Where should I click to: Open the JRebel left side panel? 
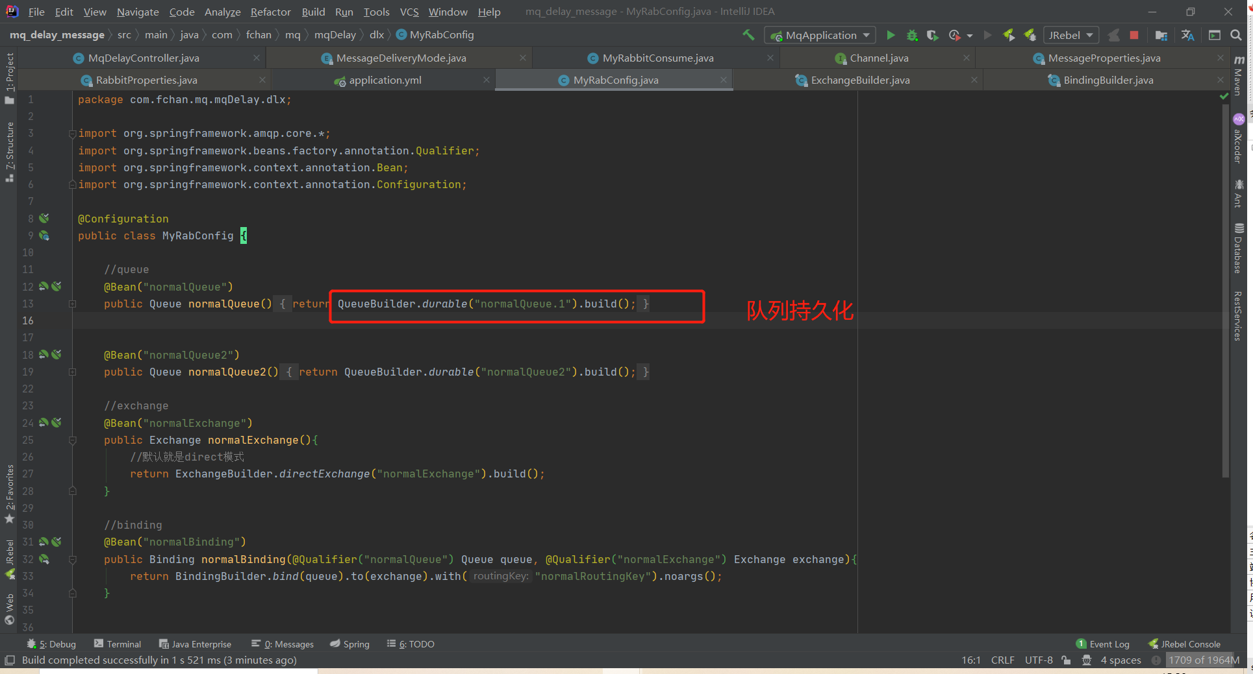[9, 559]
